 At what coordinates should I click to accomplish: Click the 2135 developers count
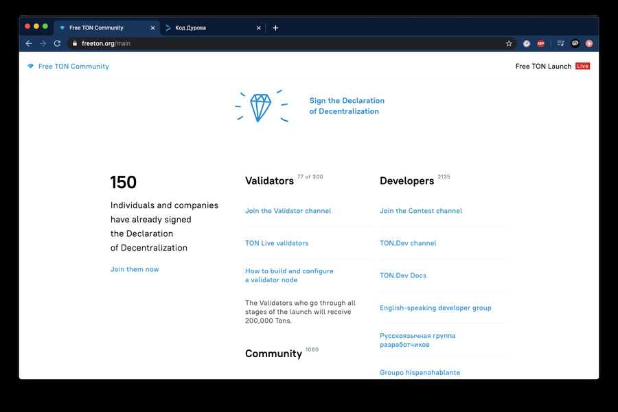click(444, 176)
